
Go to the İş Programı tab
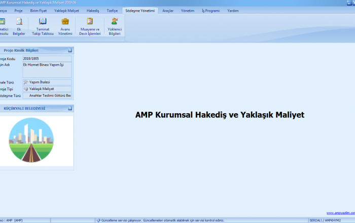pos(211,10)
